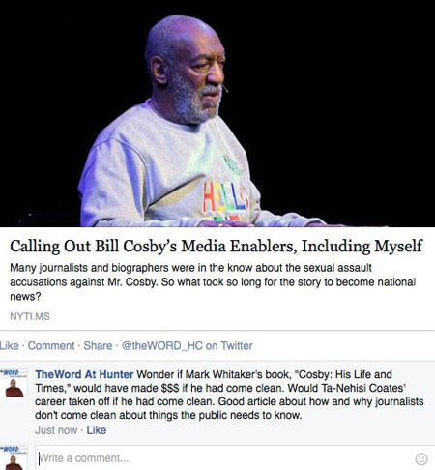This screenshot has height=470, width=435.
Task: Click Comment below the article post
Action: tap(51, 346)
